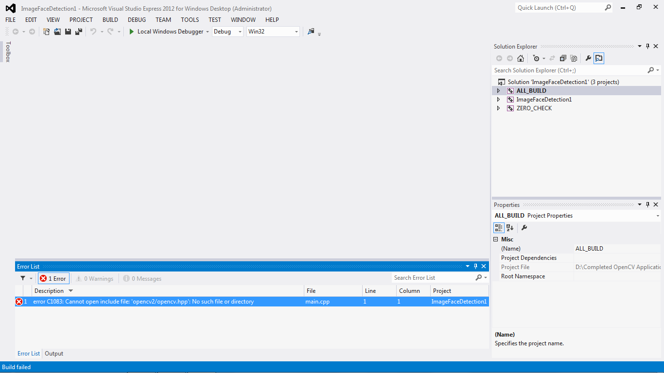Open Local Windows Debugger dropdown arrow
This screenshot has width=664, height=373.
click(x=208, y=32)
